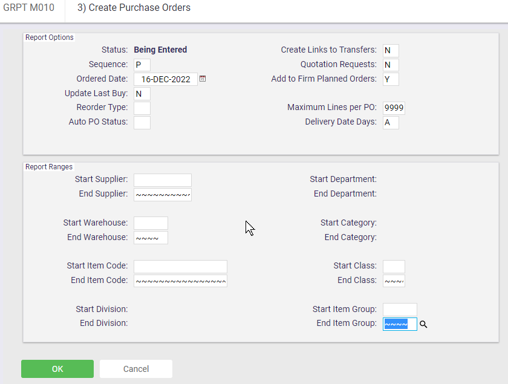Edit Maximum Lines per PO field
The width and height of the screenshot is (508, 384).
(394, 108)
